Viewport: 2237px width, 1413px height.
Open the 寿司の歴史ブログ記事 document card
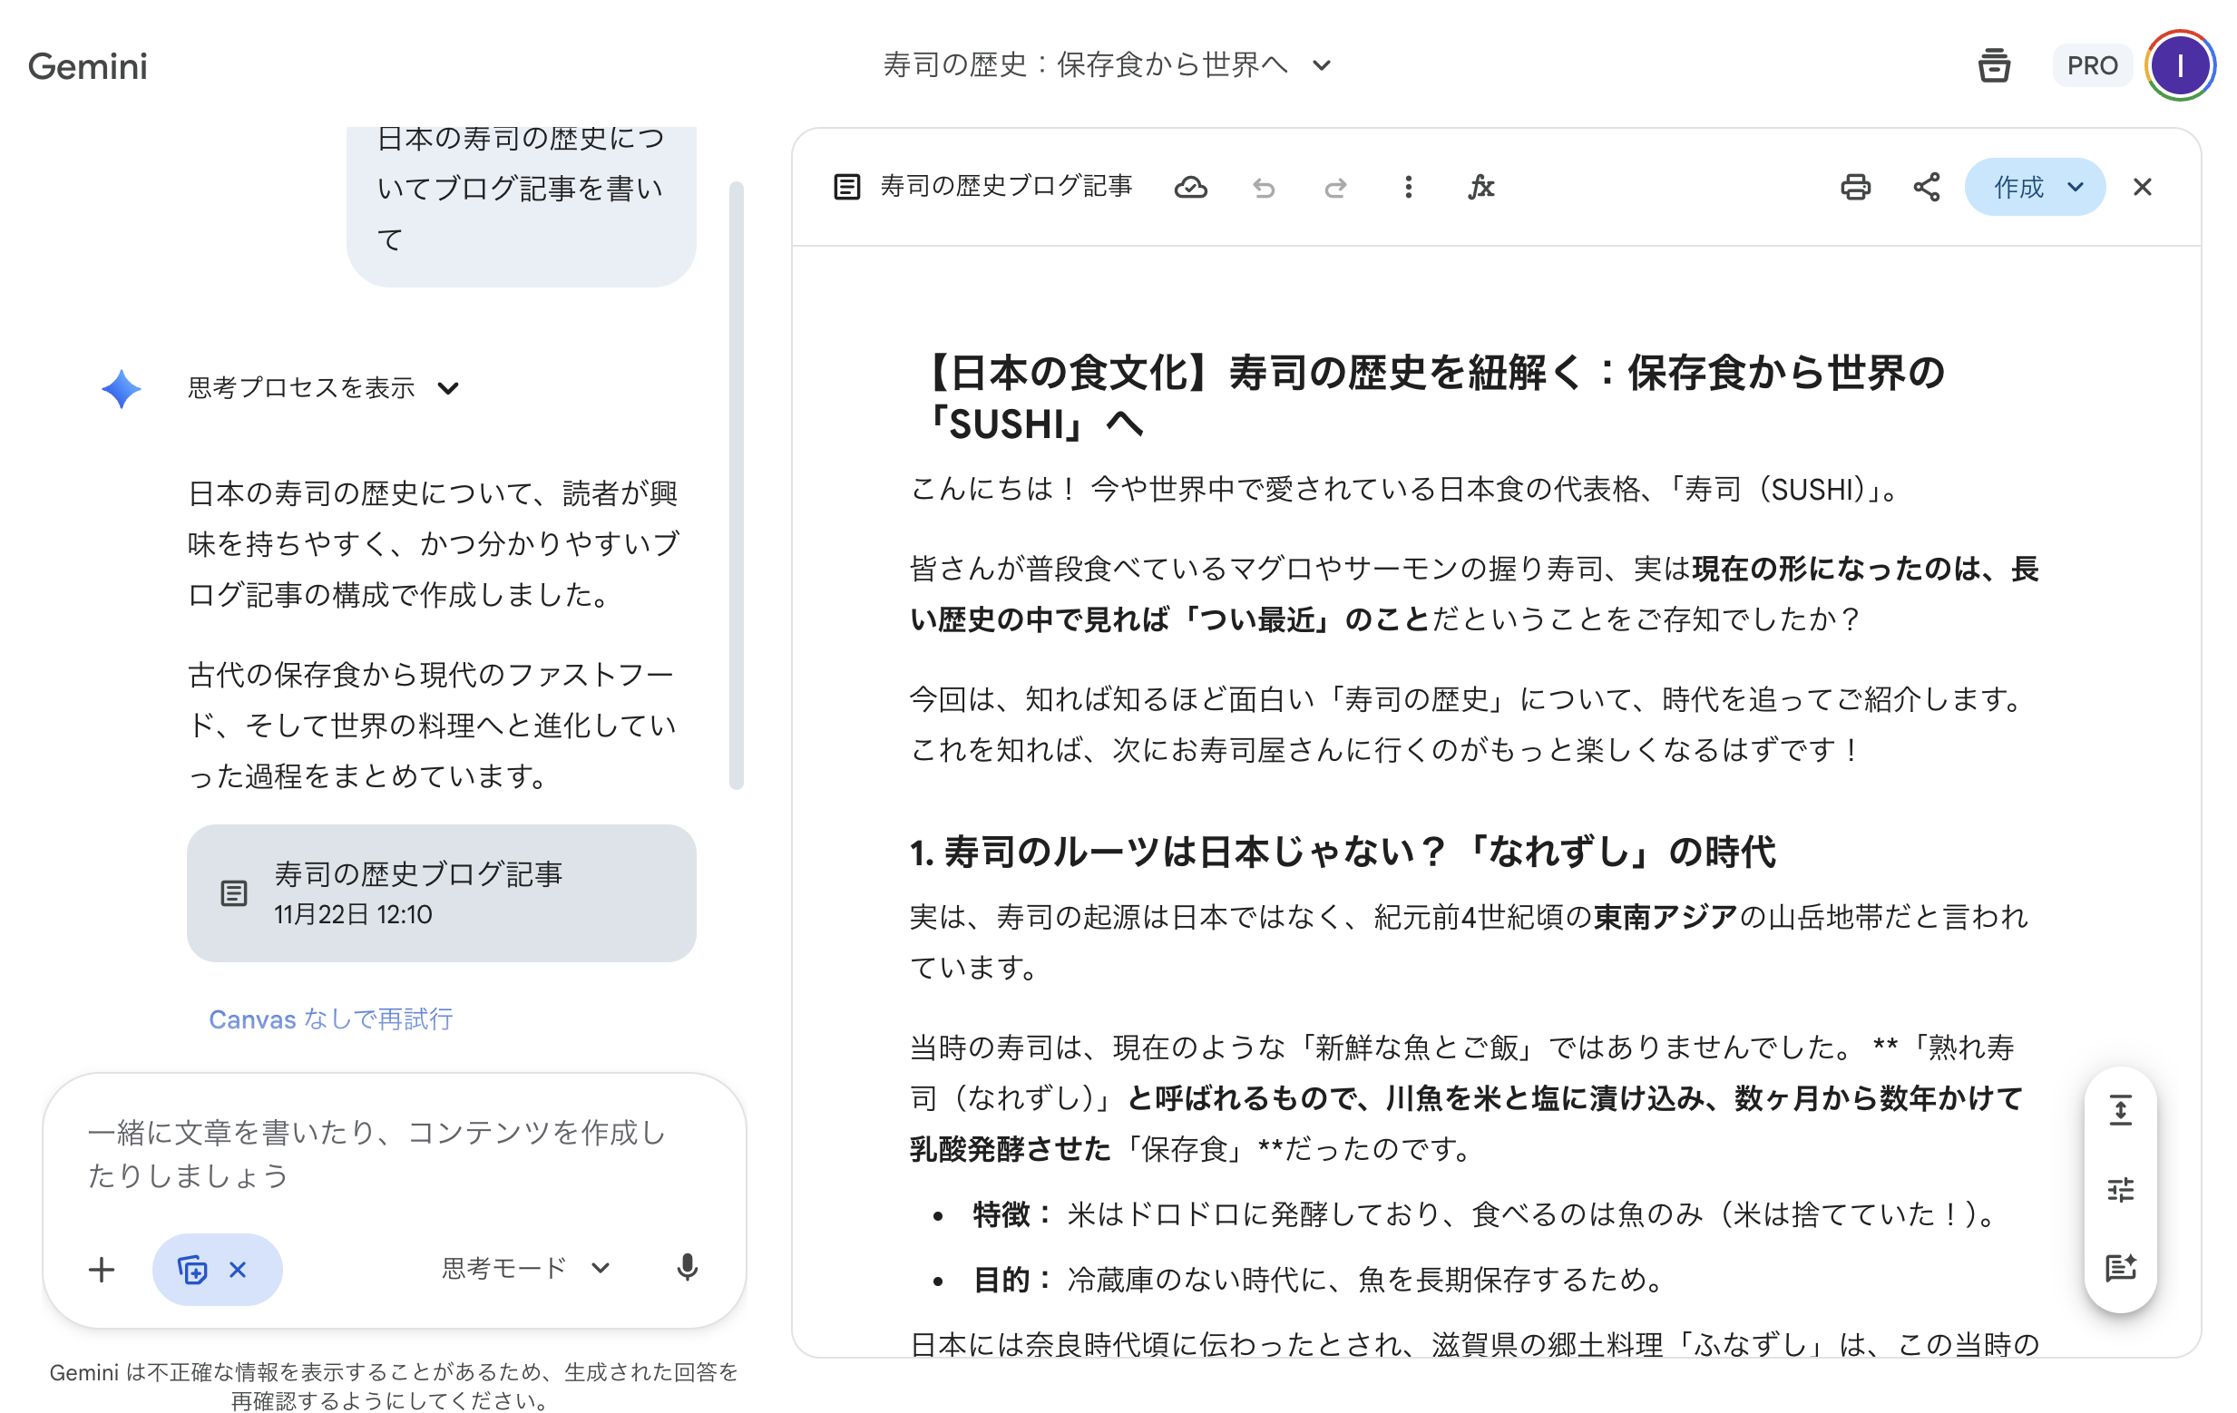point(440,892)
